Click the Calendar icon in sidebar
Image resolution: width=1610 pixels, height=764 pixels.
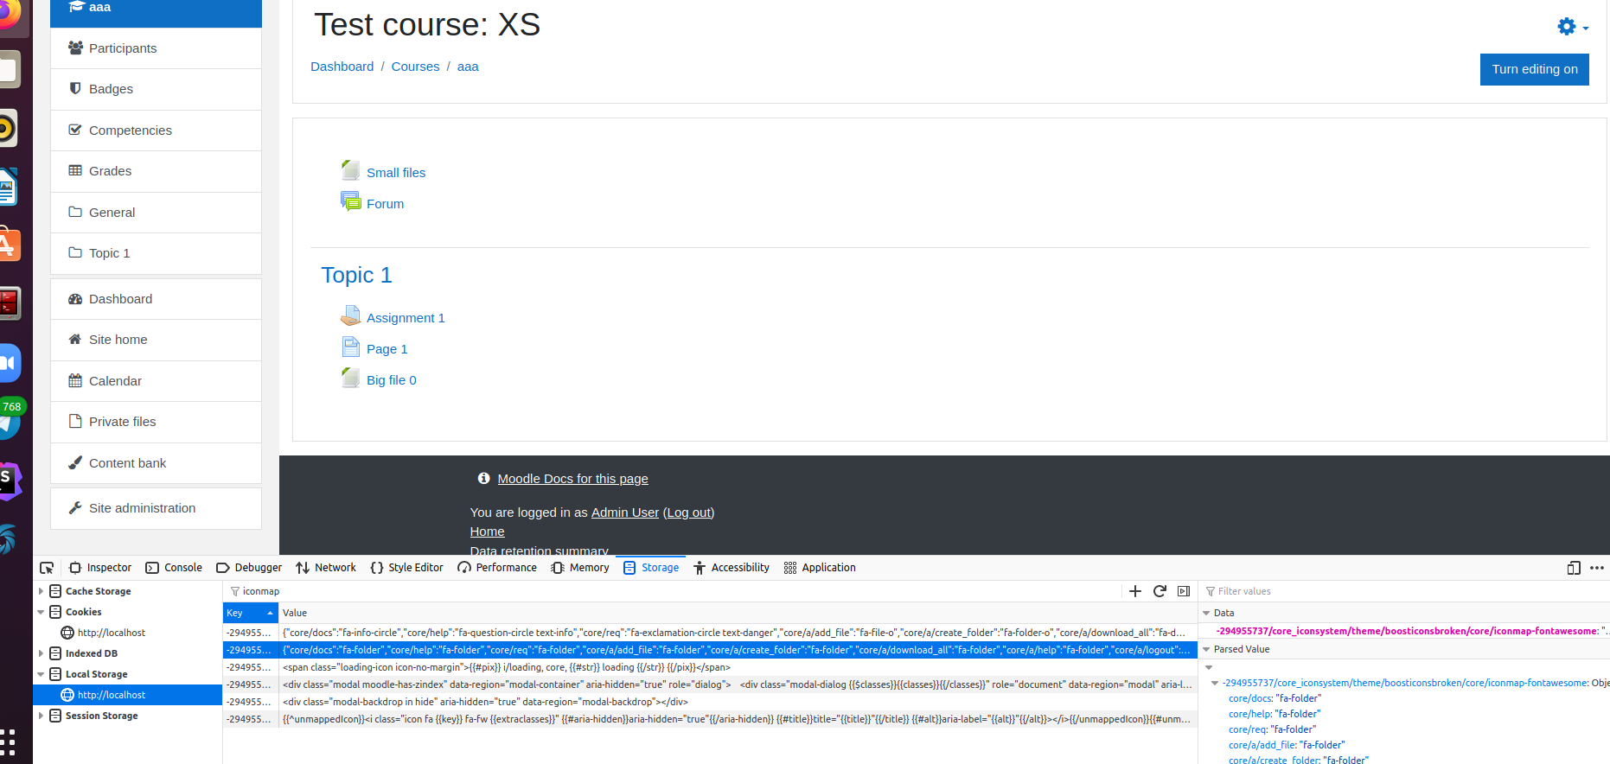point(75,381)
